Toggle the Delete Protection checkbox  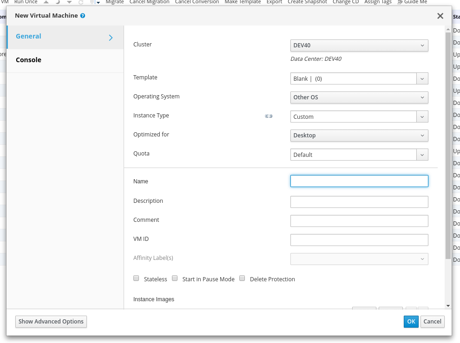tap(242, 278)
